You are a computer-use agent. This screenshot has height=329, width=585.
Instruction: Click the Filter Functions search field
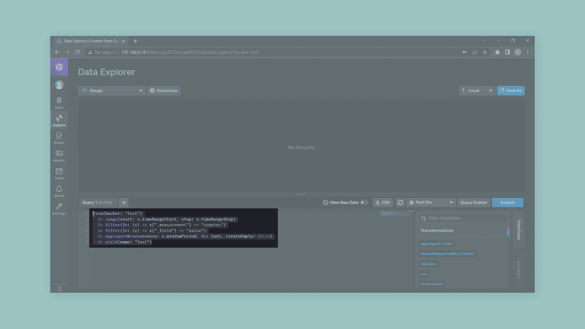pyautogui.click(x=463, y=218)
